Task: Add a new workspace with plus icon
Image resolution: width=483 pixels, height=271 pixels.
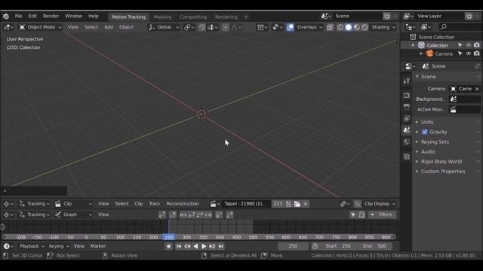Action: (x=246, y=17)
